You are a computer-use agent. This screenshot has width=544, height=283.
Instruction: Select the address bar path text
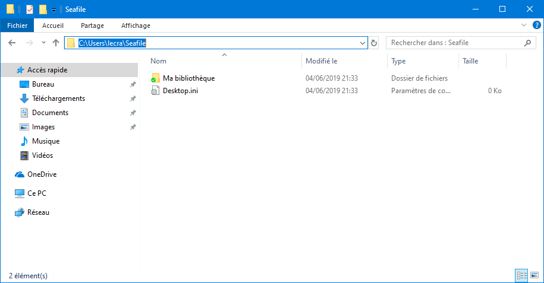click(x=112, y=43)
